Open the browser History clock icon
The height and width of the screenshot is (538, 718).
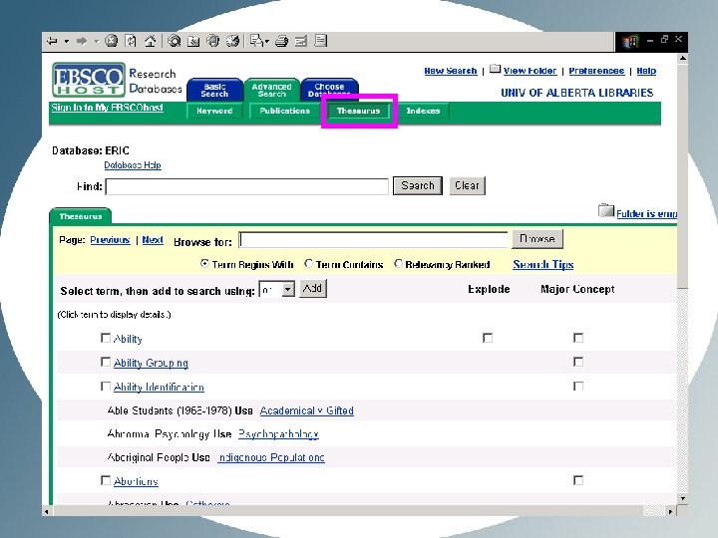(x=232, y=41)
